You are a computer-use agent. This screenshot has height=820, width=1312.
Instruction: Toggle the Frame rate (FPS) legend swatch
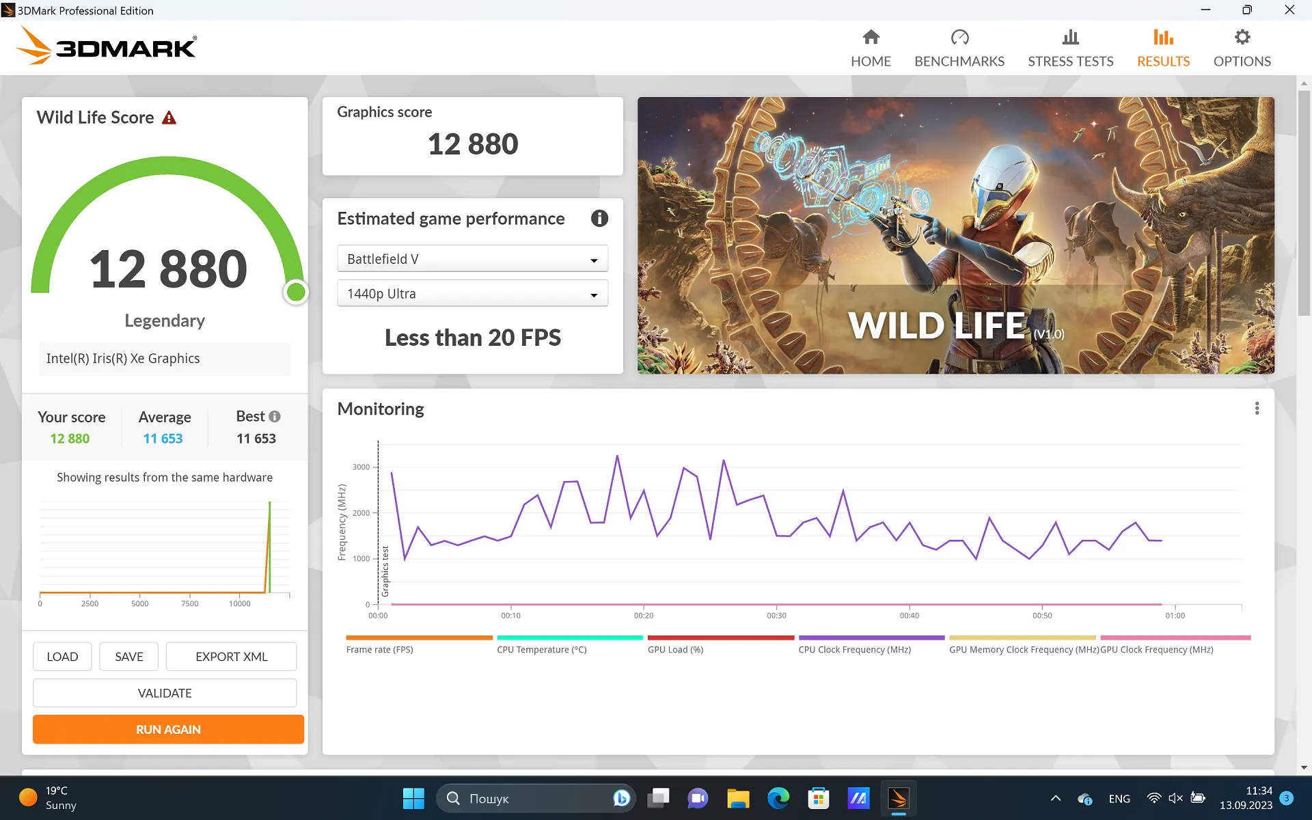tap(419, 638)
